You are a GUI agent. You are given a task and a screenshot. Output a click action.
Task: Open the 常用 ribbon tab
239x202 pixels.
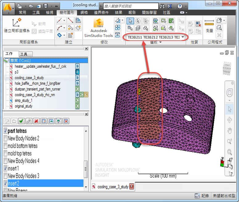[x=22, y=13]
